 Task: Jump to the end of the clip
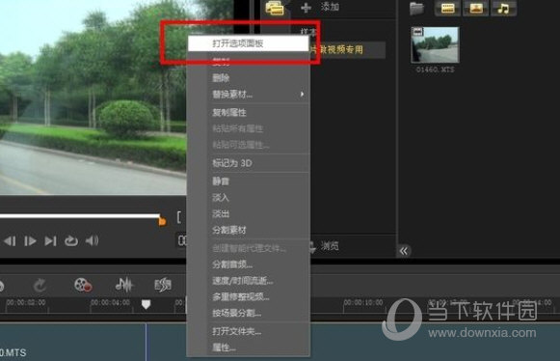click(x=50, y=241)
